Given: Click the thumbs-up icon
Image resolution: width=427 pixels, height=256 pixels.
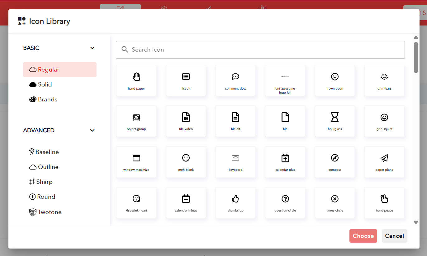Looking at the screenshot, I should [x=235, y=202].
